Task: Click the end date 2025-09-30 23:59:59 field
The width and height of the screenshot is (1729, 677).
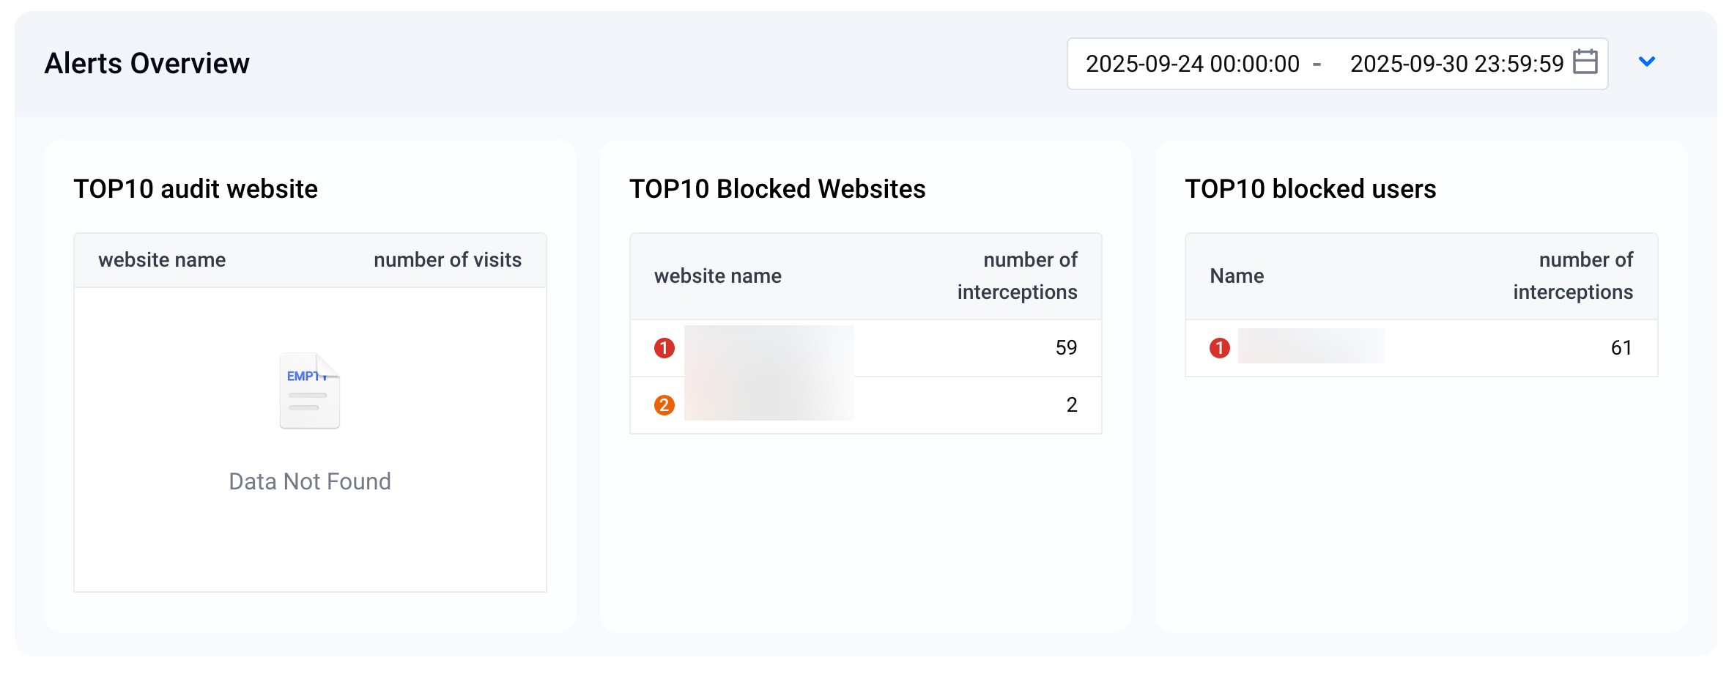Action: pos(1456,64)
